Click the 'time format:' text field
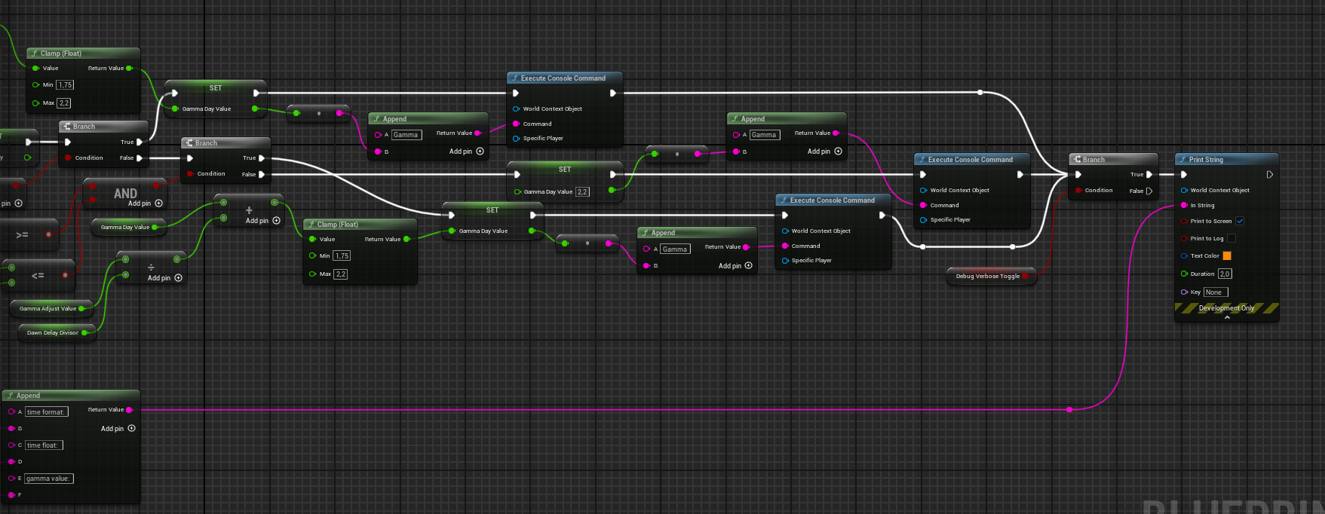This screenshot has height=514, width=1325. point(46,412)
